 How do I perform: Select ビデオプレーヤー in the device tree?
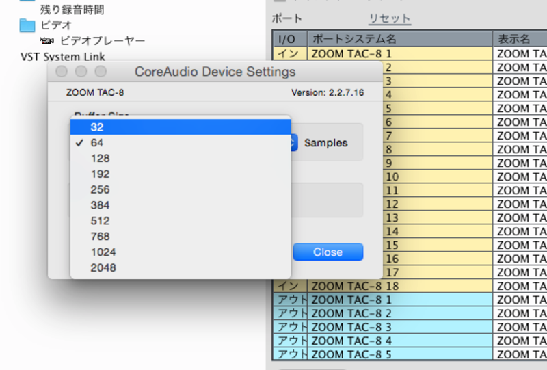(x=103, y=41)
